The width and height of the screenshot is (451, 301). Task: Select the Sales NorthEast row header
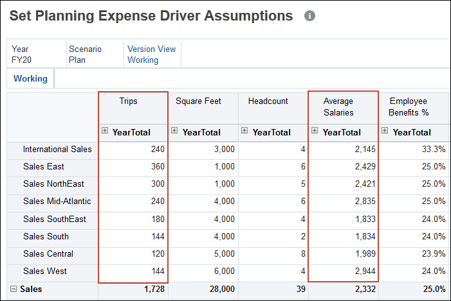point(55,184)
